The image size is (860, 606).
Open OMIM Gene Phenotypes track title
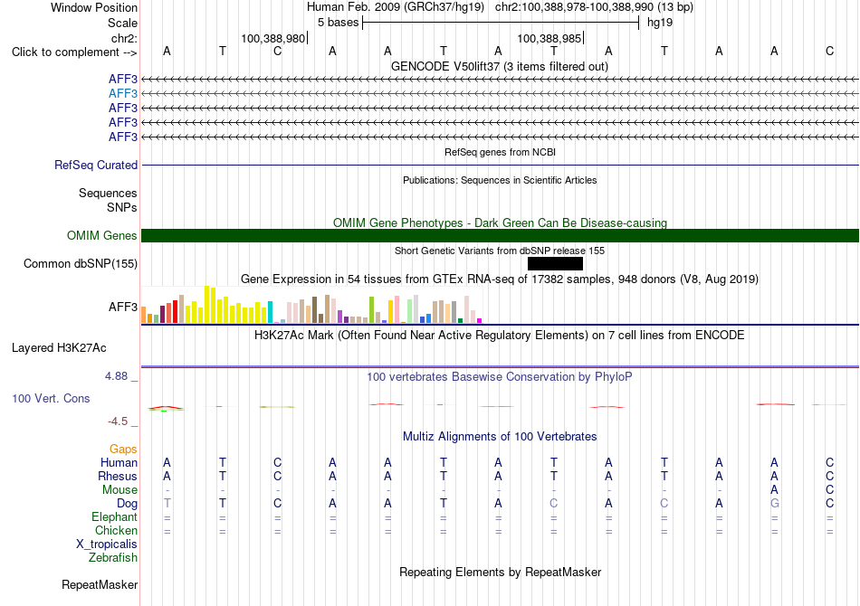[x=500, y=223]
